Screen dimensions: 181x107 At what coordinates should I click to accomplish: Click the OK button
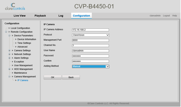click(53, 77)
